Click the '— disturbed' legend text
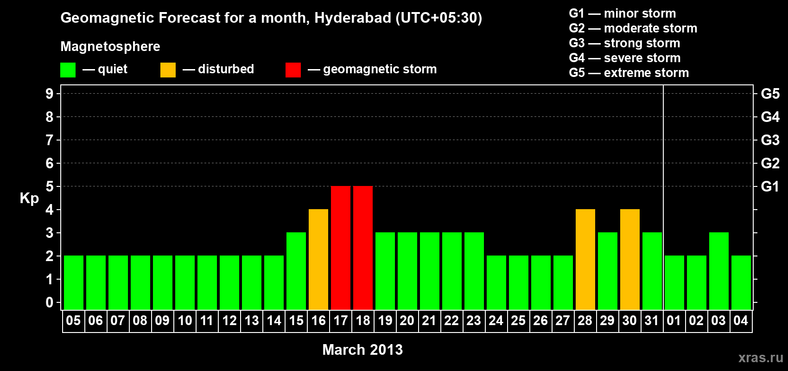This screenshot has height=371, width=788. [x=218, y=69]
